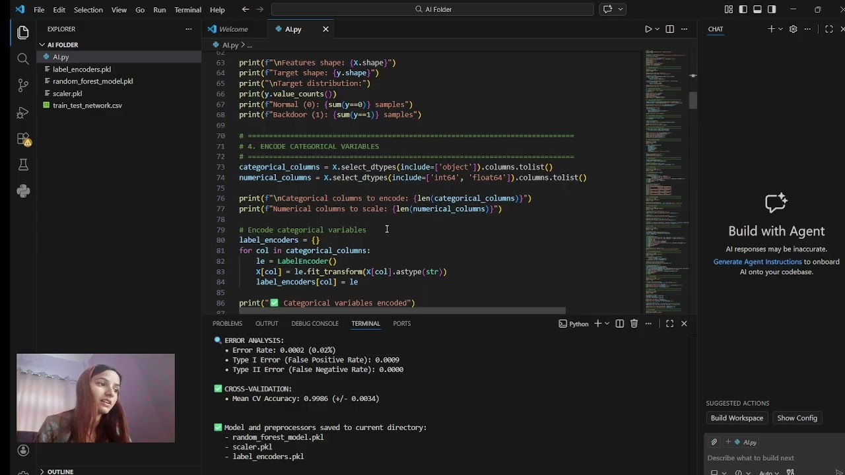This screenshot has height=475, width=845.
Task: Open the Auto model picker dropdown
Action: tap(768, 473)
